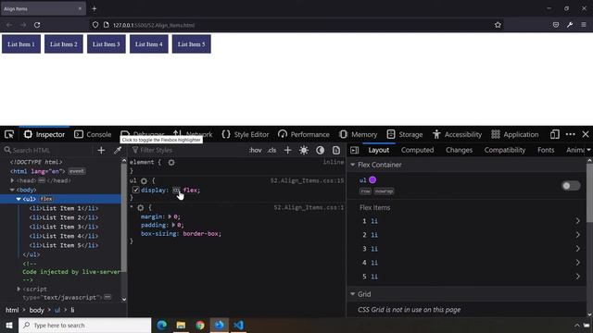
Task: Select html in the breadcrumb trail
Action: (12, 310)
